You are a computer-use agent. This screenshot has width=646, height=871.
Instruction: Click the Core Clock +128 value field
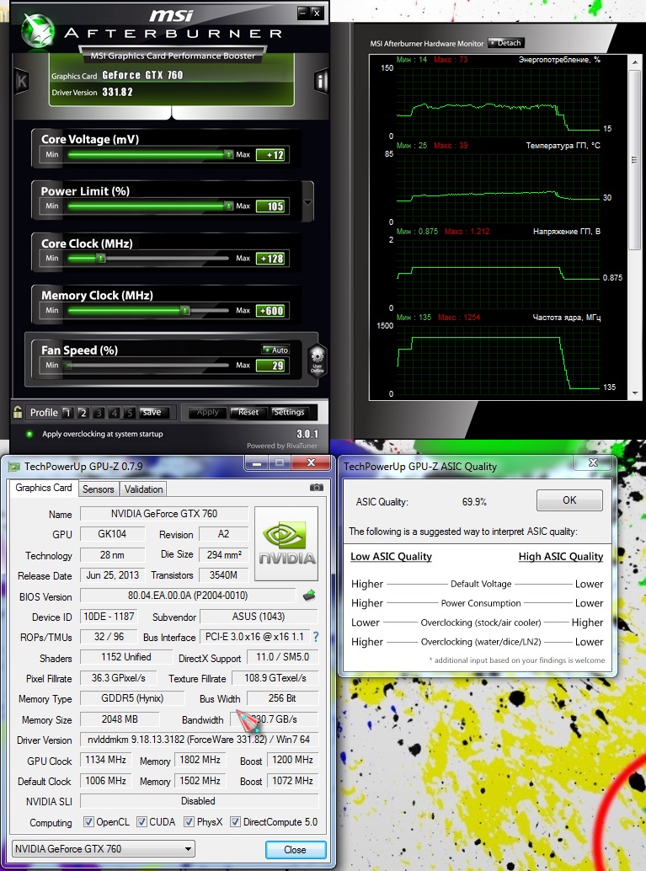tap(270, 259)
